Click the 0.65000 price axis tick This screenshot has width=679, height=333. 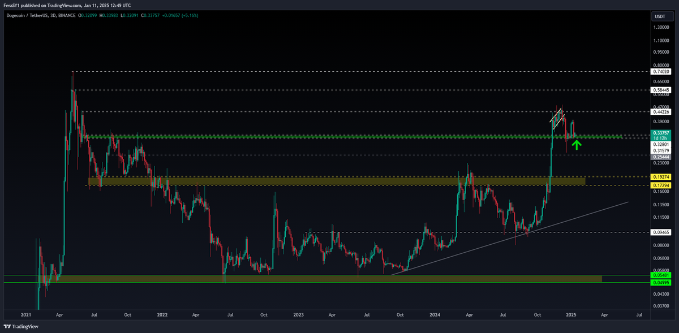(x=661, y=81)
